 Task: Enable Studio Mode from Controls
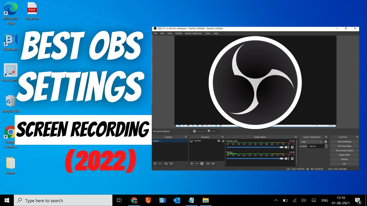tap(344, 155)
